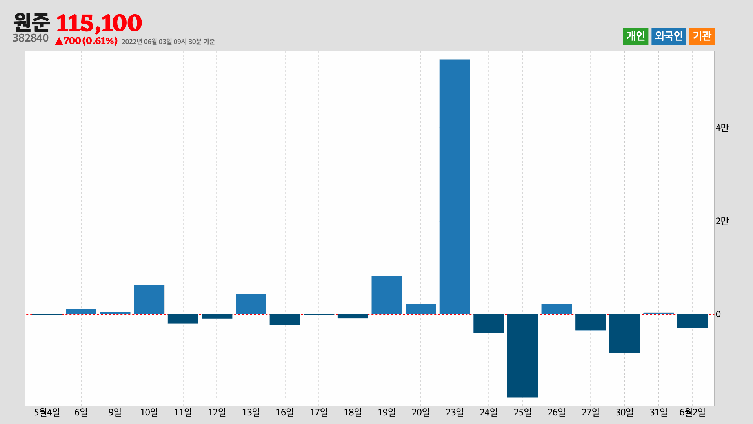753x424 pixels.
Task: Select the orange 기관 legend label
Action: coord(702,36)
